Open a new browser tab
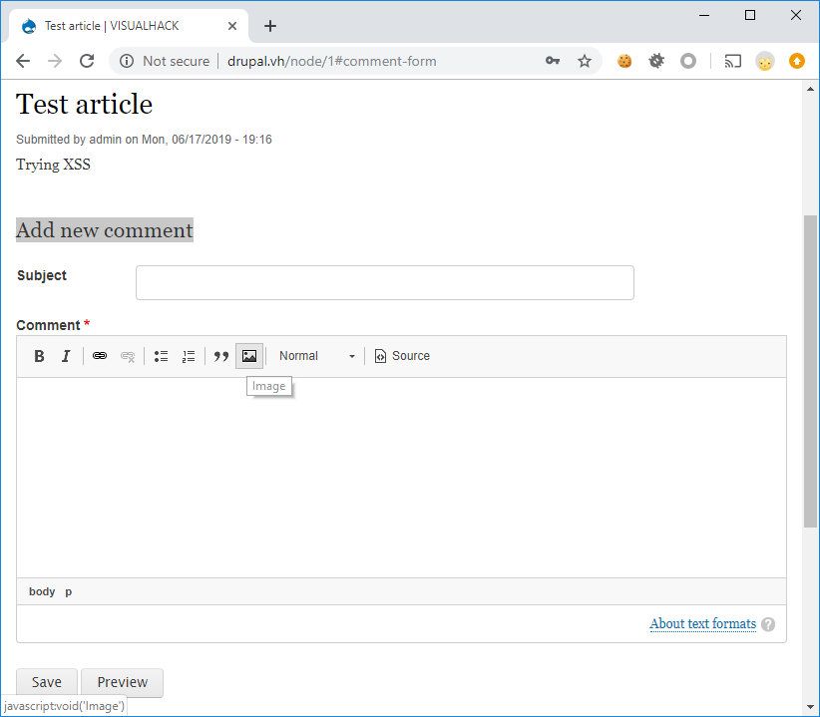The width and height of the screenshot is (820, 717). (270, 26)
